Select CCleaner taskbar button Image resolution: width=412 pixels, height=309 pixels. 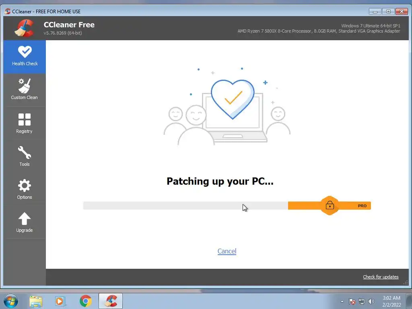111,301
